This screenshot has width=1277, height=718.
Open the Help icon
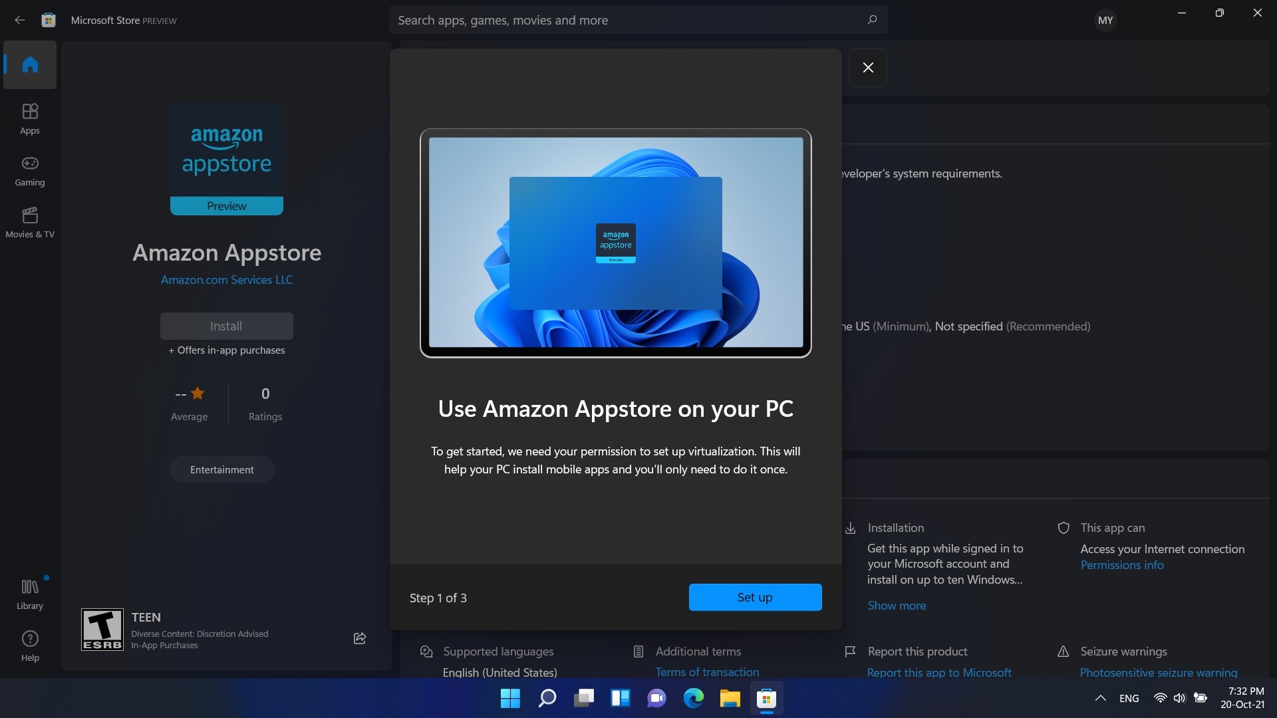tap(30, 646)
